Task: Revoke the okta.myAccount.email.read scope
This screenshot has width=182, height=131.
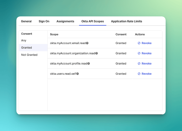Action: point(144,43)
